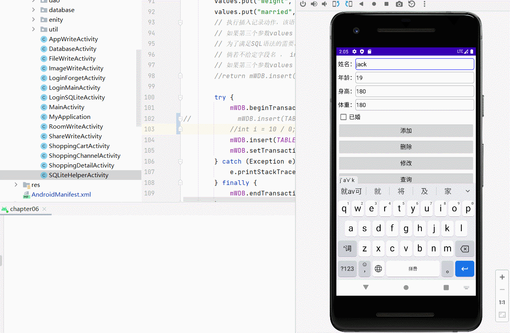This screenshot has height=333, width=510.
Task: Expand the res folder
Action: pos(16,185)
